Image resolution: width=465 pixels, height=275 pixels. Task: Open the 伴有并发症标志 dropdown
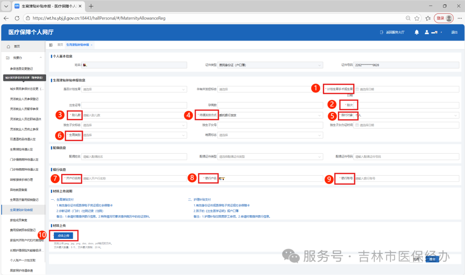(270, 89)
